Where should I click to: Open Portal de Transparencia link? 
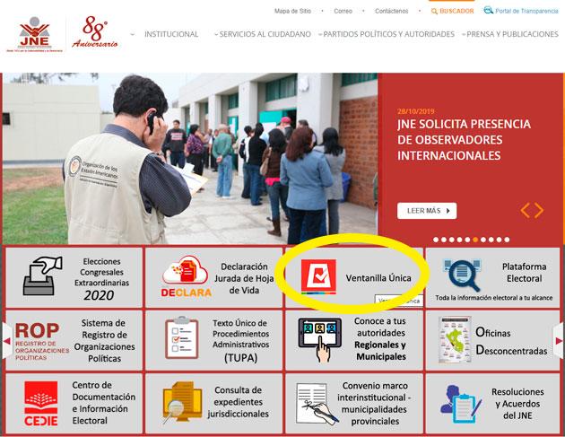(x=526, y=11)
